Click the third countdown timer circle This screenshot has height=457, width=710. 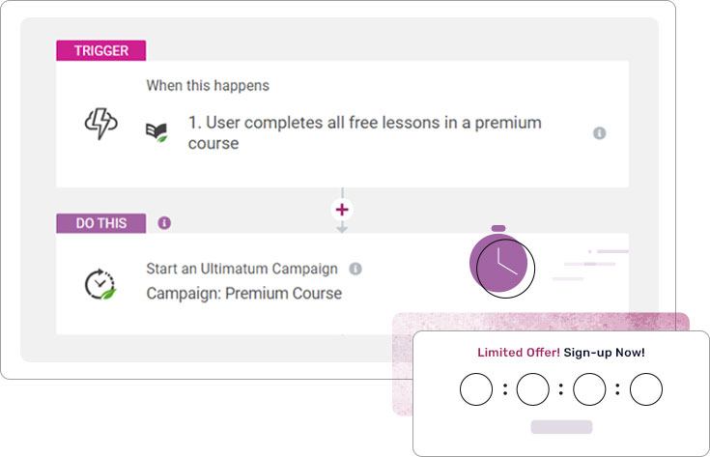point(589,389)
